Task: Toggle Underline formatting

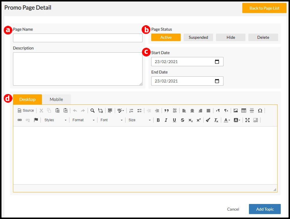Action: 174,120
